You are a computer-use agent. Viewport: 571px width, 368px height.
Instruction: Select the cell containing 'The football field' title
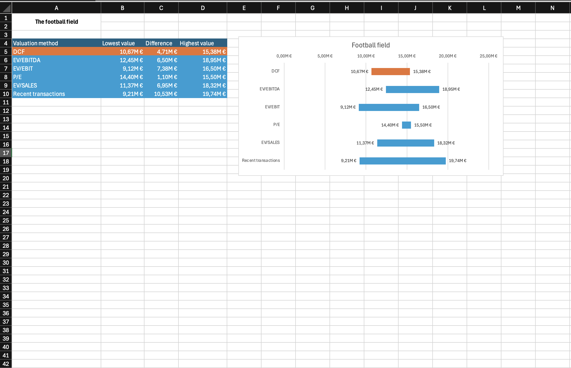coord(56,22)
